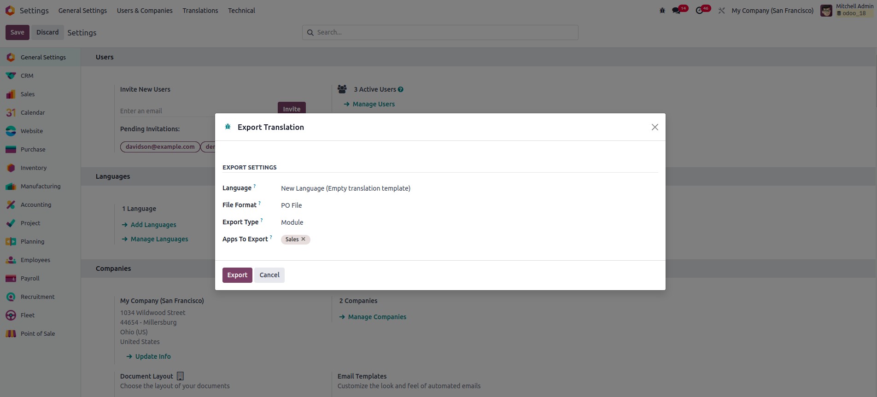Open the Technical menu
Screen dimensions: 877x397
241,11
